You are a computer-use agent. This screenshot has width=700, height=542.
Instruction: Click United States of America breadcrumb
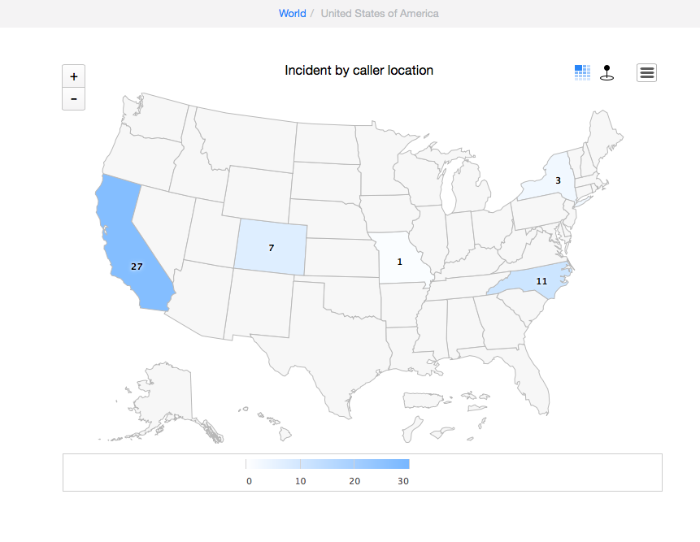click(380, 13)
